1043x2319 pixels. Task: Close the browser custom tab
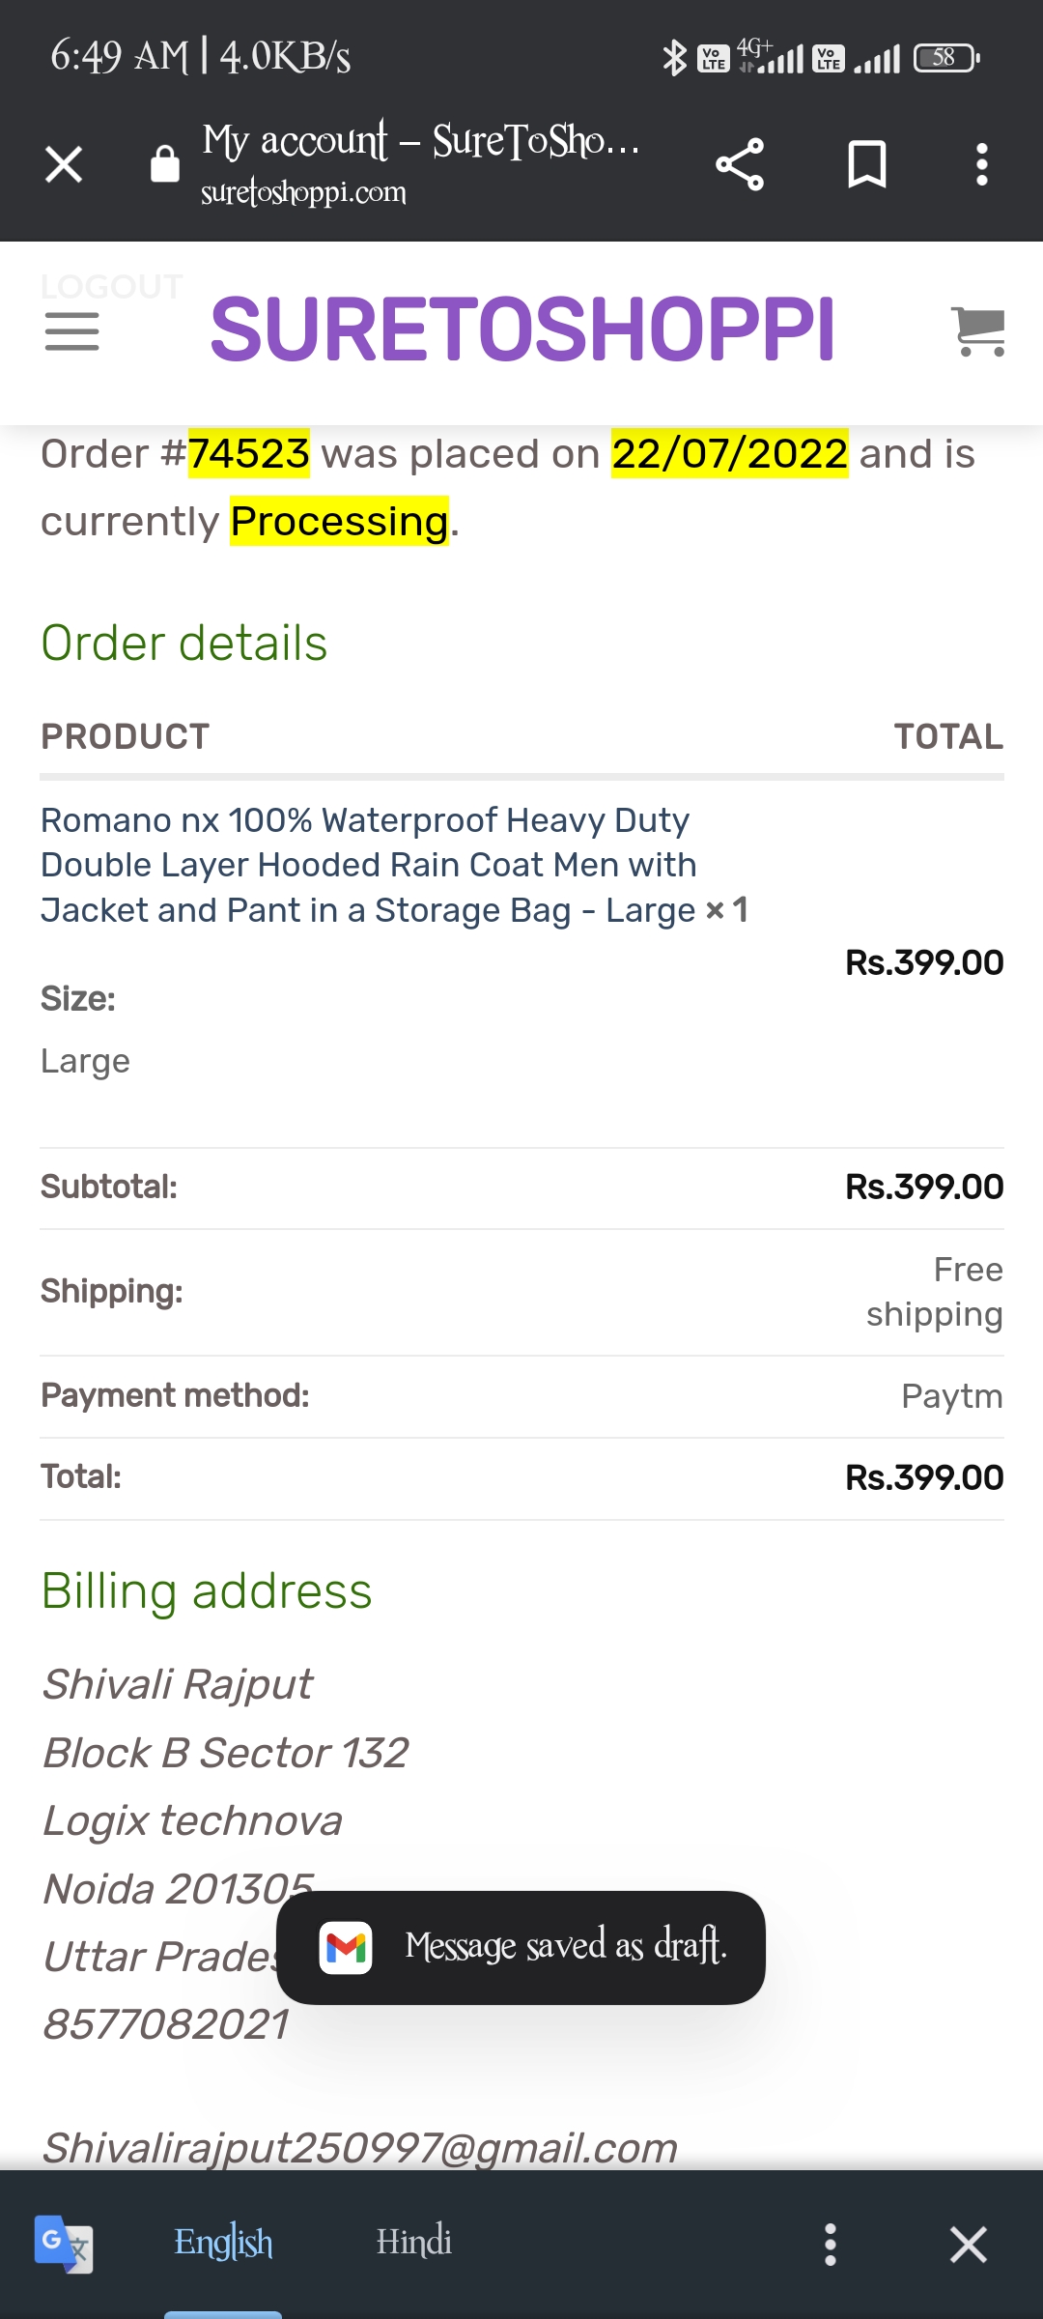coord(64,164)
